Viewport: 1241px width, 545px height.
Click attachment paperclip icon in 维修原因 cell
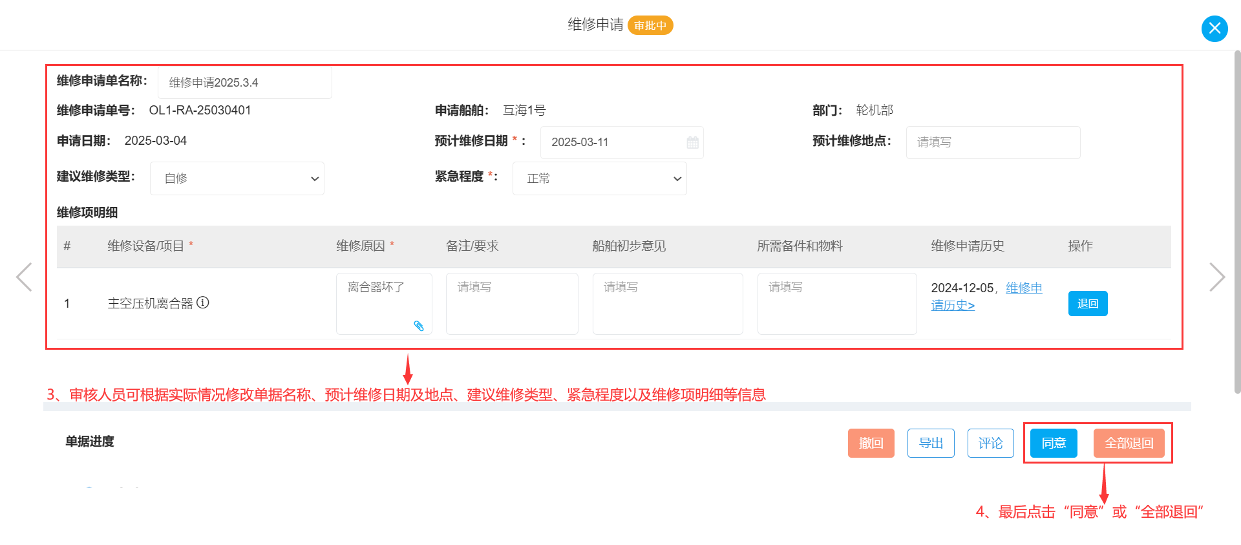coord(419,326)
